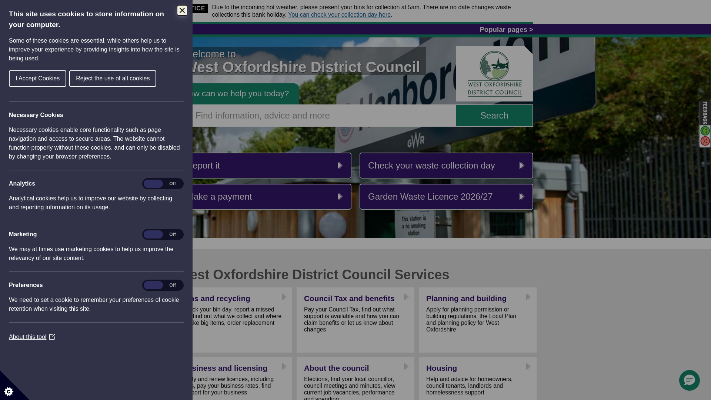711x400 pixels.
Task: Open 'You can check your collection day here' link
Action: click(x=339, y=15)
